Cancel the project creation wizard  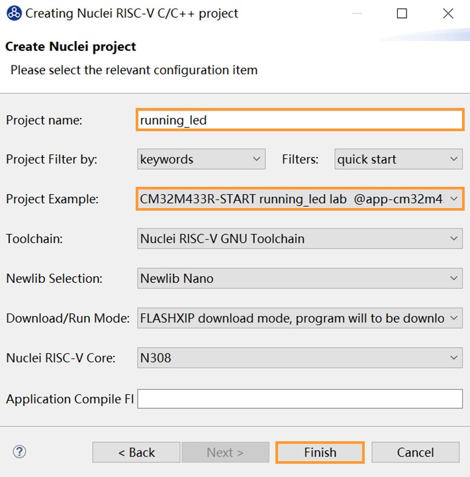tap(415, 452)
